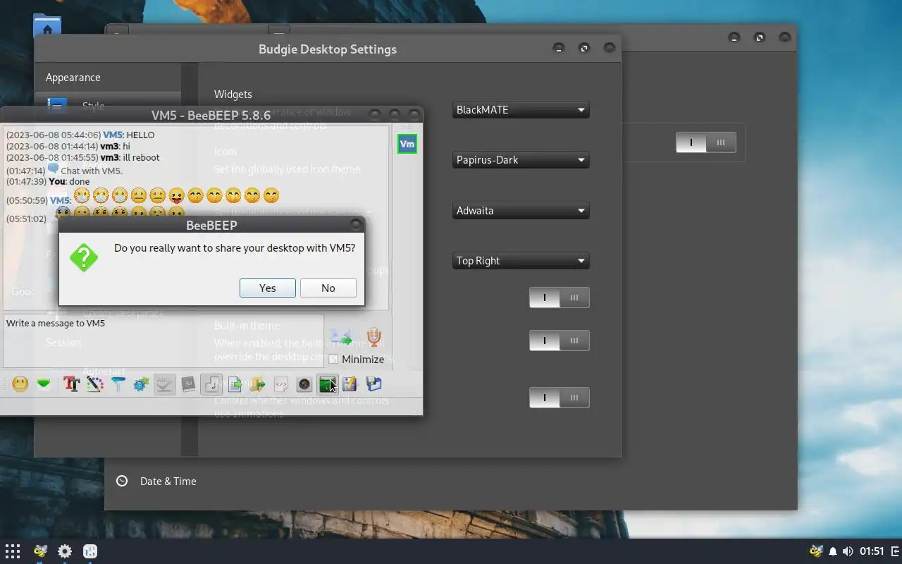Open chat settings gear icon in toolbar
The image size is (902, 564).
pos(141,384)
